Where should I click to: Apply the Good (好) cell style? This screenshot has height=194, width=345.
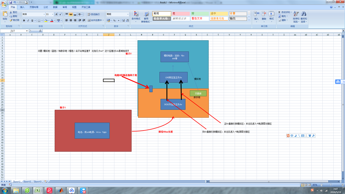click(x=199, y=13)
